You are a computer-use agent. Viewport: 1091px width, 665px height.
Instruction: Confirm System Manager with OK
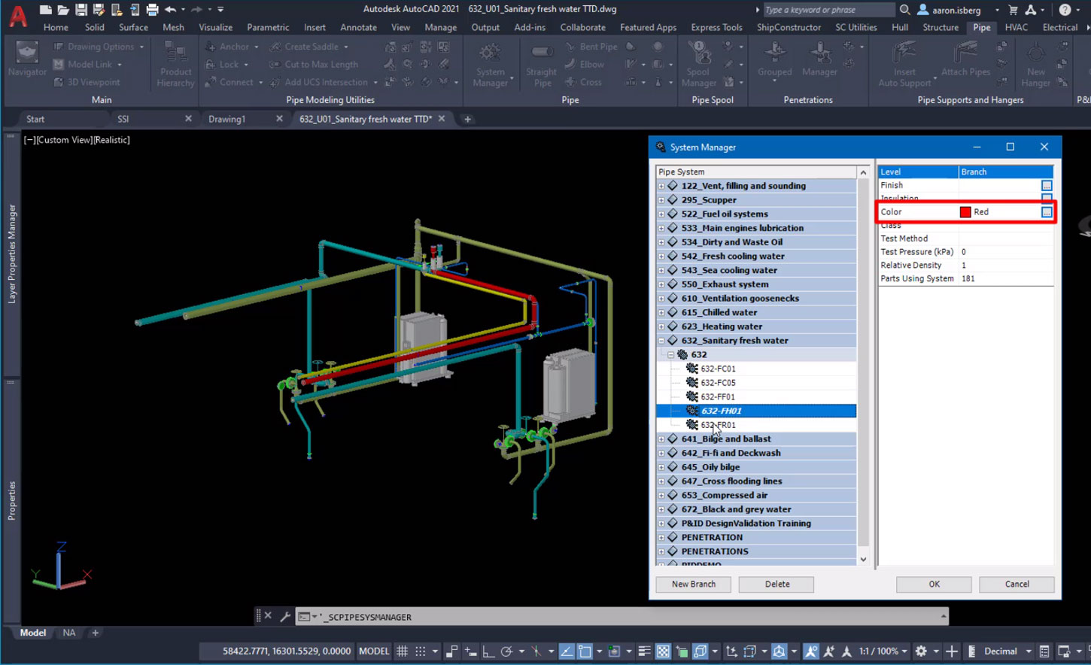(934, 584)
